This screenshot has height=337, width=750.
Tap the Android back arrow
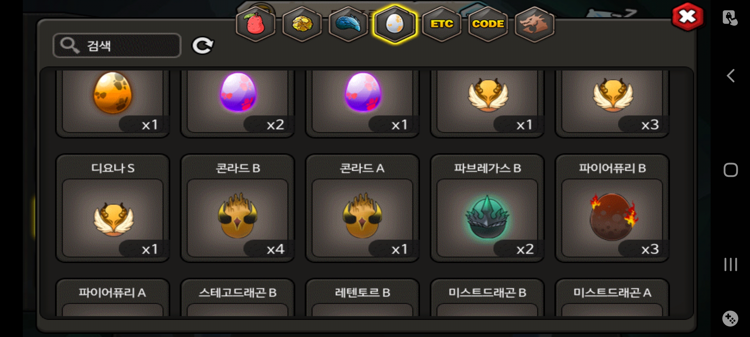click(731, 76)
